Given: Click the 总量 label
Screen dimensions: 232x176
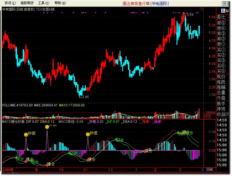Looking at the screenshot, I should [221, 93].
